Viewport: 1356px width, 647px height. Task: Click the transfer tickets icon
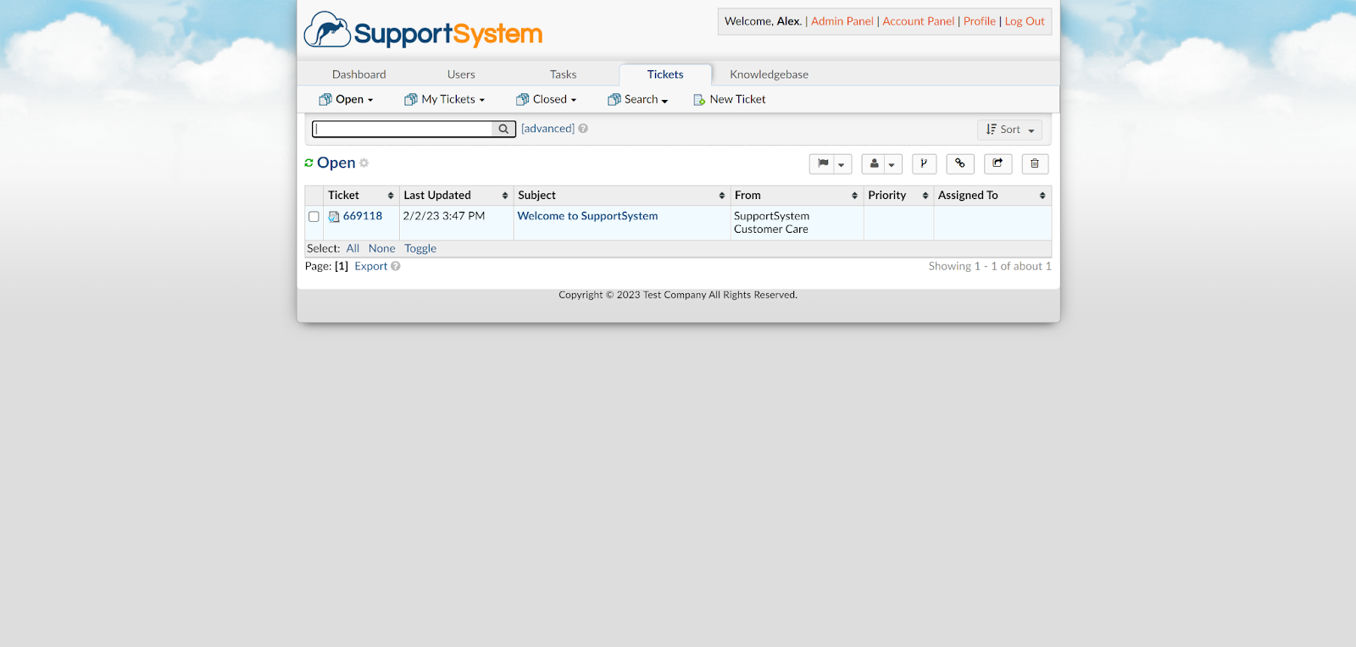pyautogui.click(x=998, y=163)
